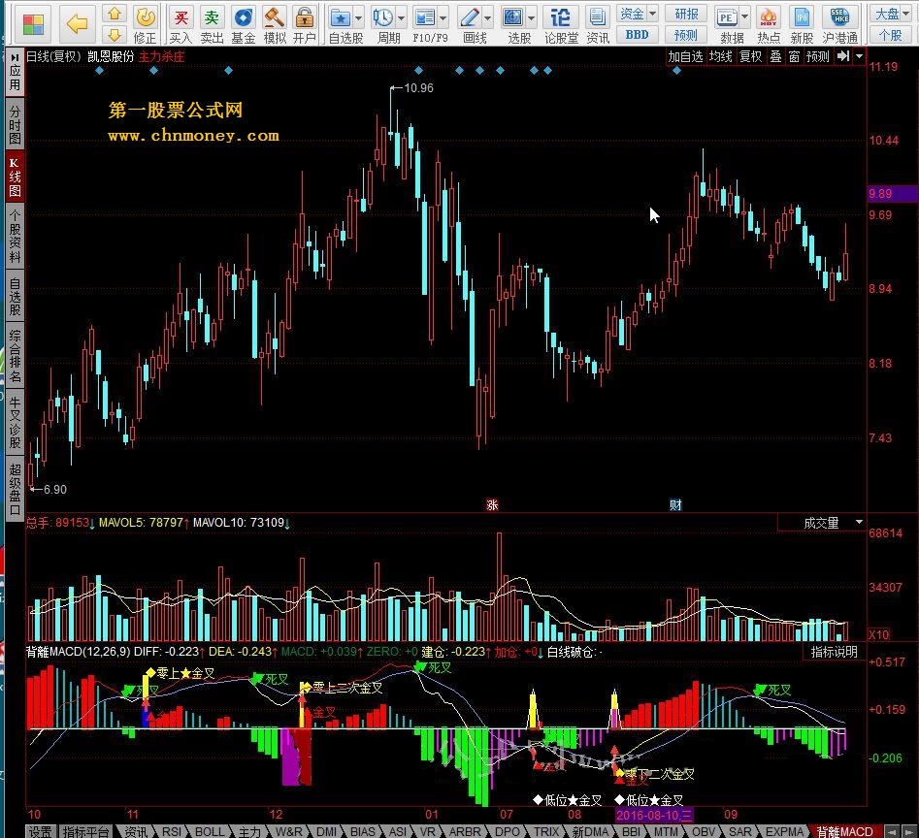Toggle 窗 multi-window mode
919x838 pixels.
(x=794, y=56)
